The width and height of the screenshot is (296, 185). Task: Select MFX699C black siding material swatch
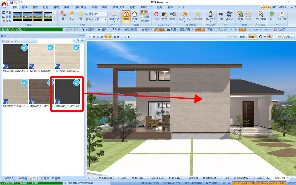pyautogui.click(x=67, y=92)
